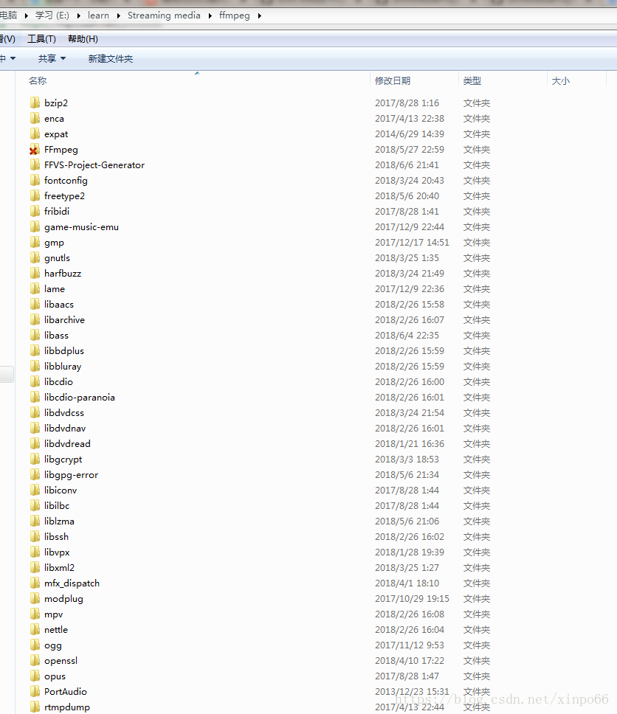This screenshot has height=714, width=617.
Task: Click the openssl folder icon
Action: point(35,661)
